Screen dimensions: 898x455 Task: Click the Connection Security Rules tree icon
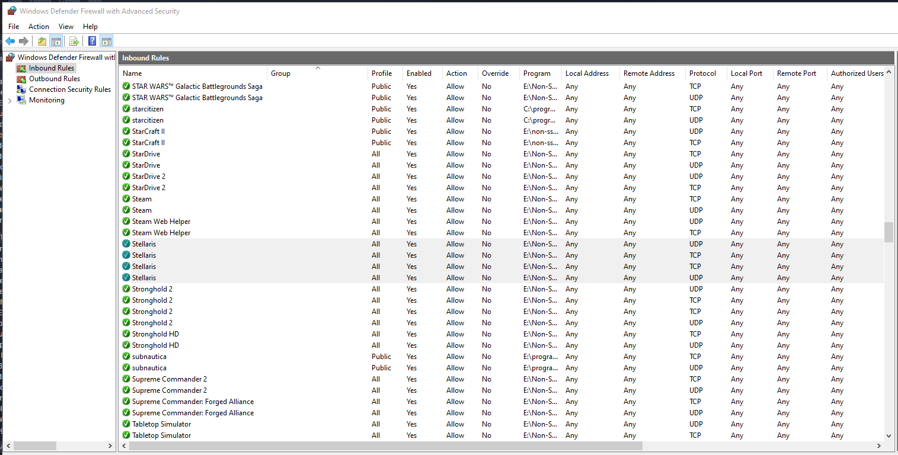tap(21, 89)
